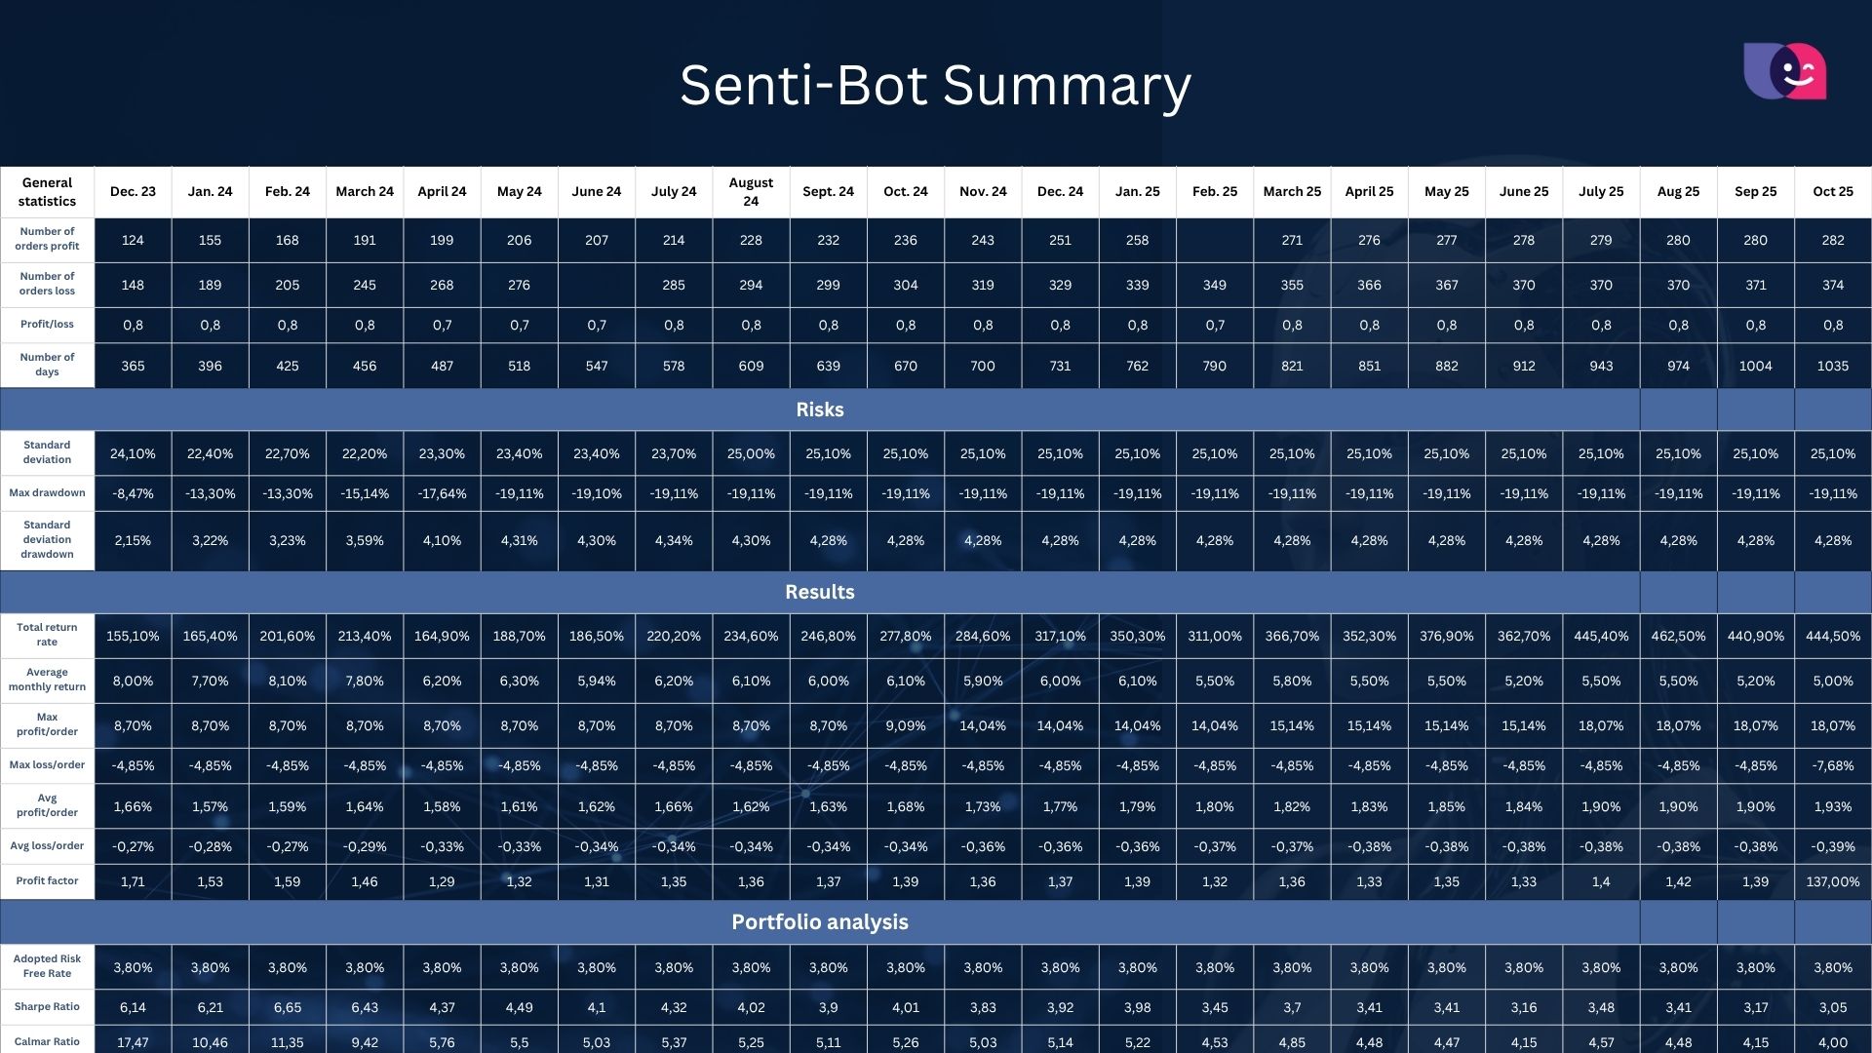Screen dimensions: 1872x1053
Task: Click the 137,00% profit factor cell
Action: [1832, 881]
